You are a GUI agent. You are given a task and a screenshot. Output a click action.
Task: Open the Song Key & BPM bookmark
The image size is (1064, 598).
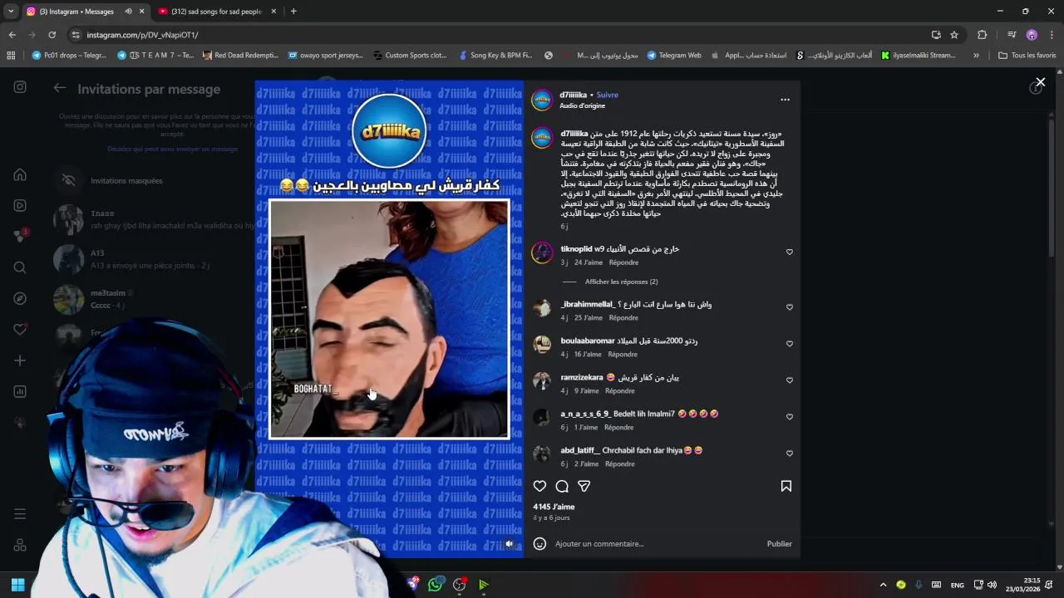click(x=495, y=56)
